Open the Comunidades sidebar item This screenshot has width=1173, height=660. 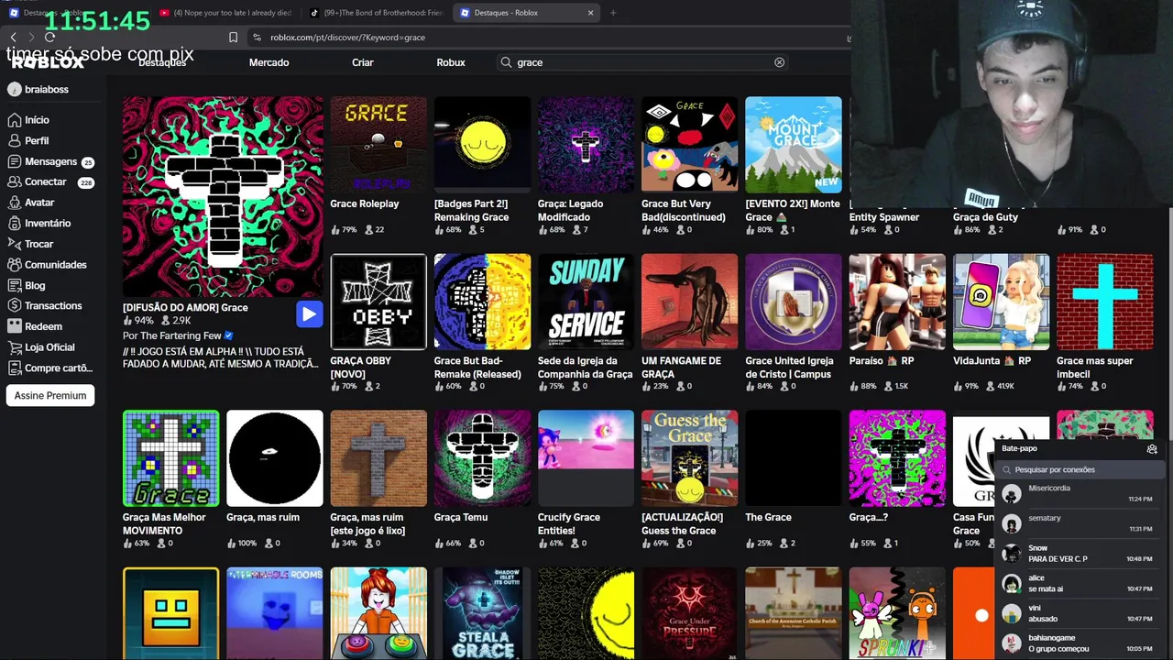pyautogui.click(x=47, y=265)
